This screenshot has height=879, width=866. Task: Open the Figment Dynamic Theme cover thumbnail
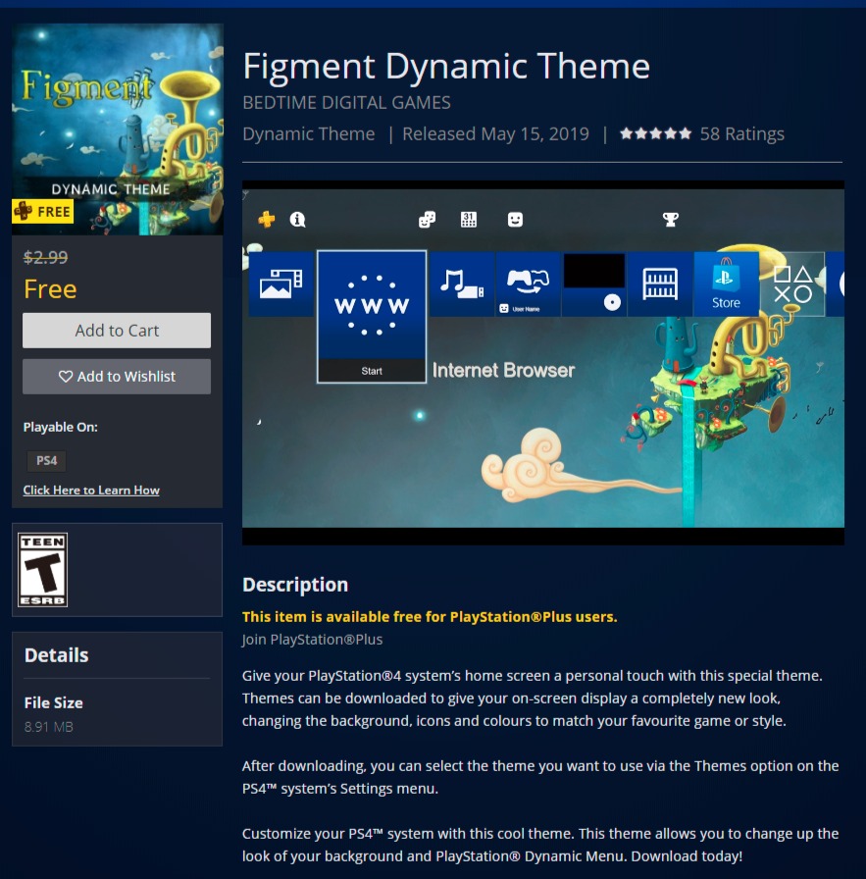point(117,129)
